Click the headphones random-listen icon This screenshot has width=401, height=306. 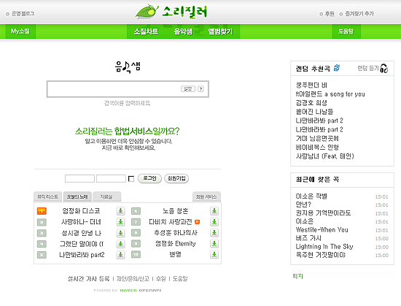[384, 69]
